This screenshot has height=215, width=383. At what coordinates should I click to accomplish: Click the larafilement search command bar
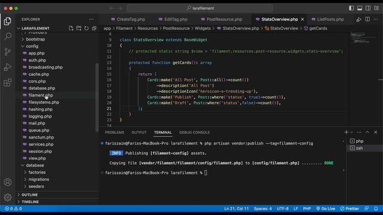coord(200,8)
